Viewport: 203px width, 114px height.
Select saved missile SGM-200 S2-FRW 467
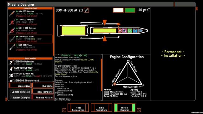(30, 75)
